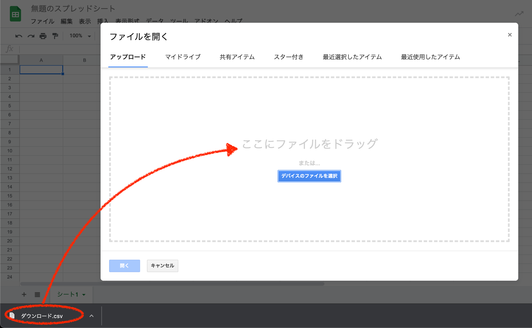Switch to the 共有アイテム tab

pos(237,57)
